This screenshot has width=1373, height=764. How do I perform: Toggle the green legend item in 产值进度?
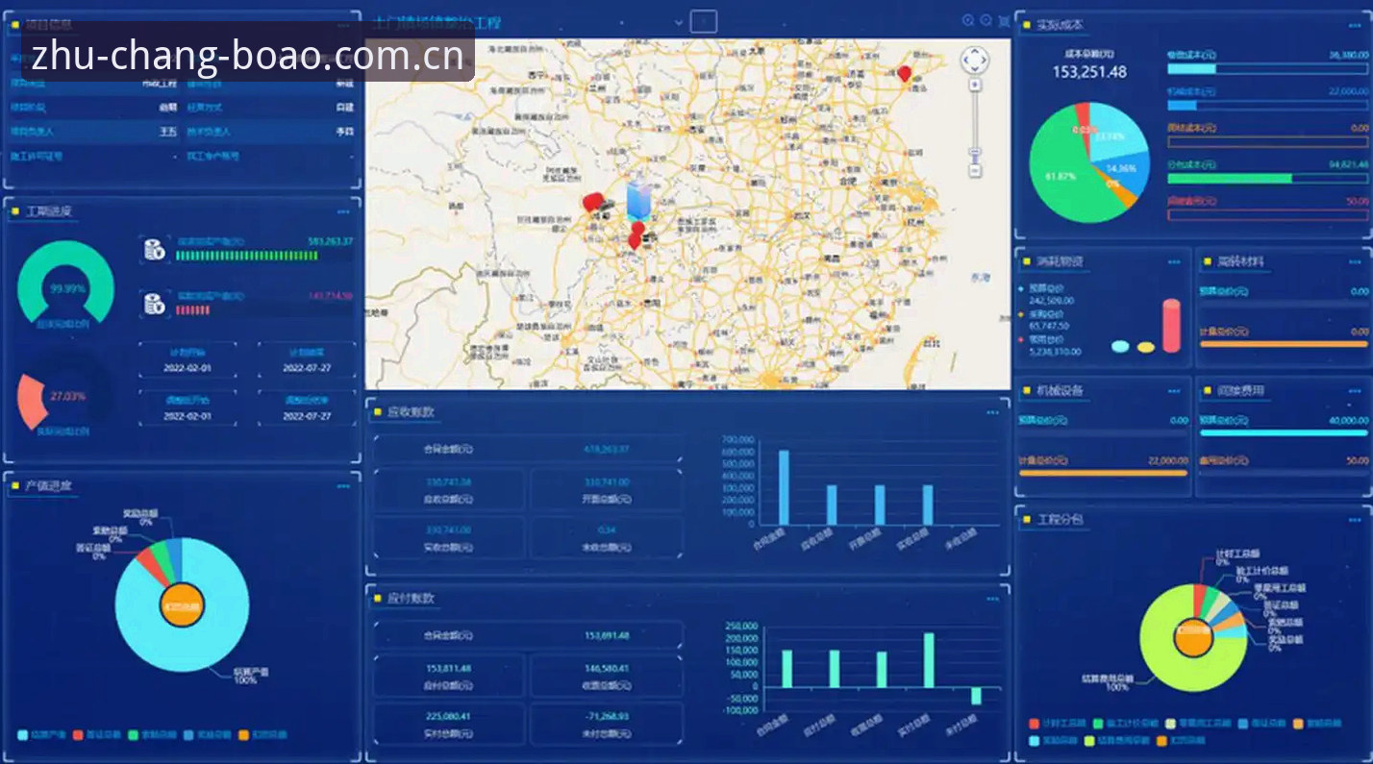click(x=152, y=735)
